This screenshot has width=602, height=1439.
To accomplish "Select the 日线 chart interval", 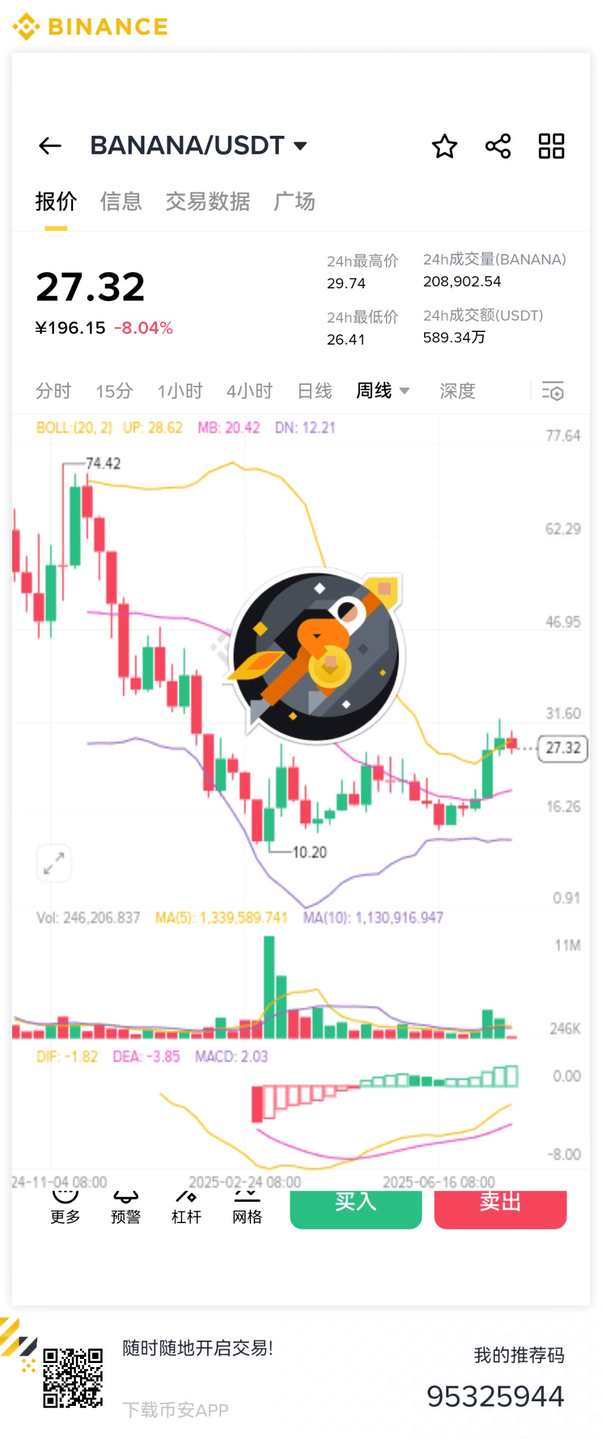I will tap(315, 391).
